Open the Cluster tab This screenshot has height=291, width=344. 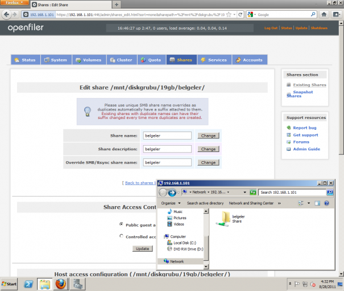(122, 60)
